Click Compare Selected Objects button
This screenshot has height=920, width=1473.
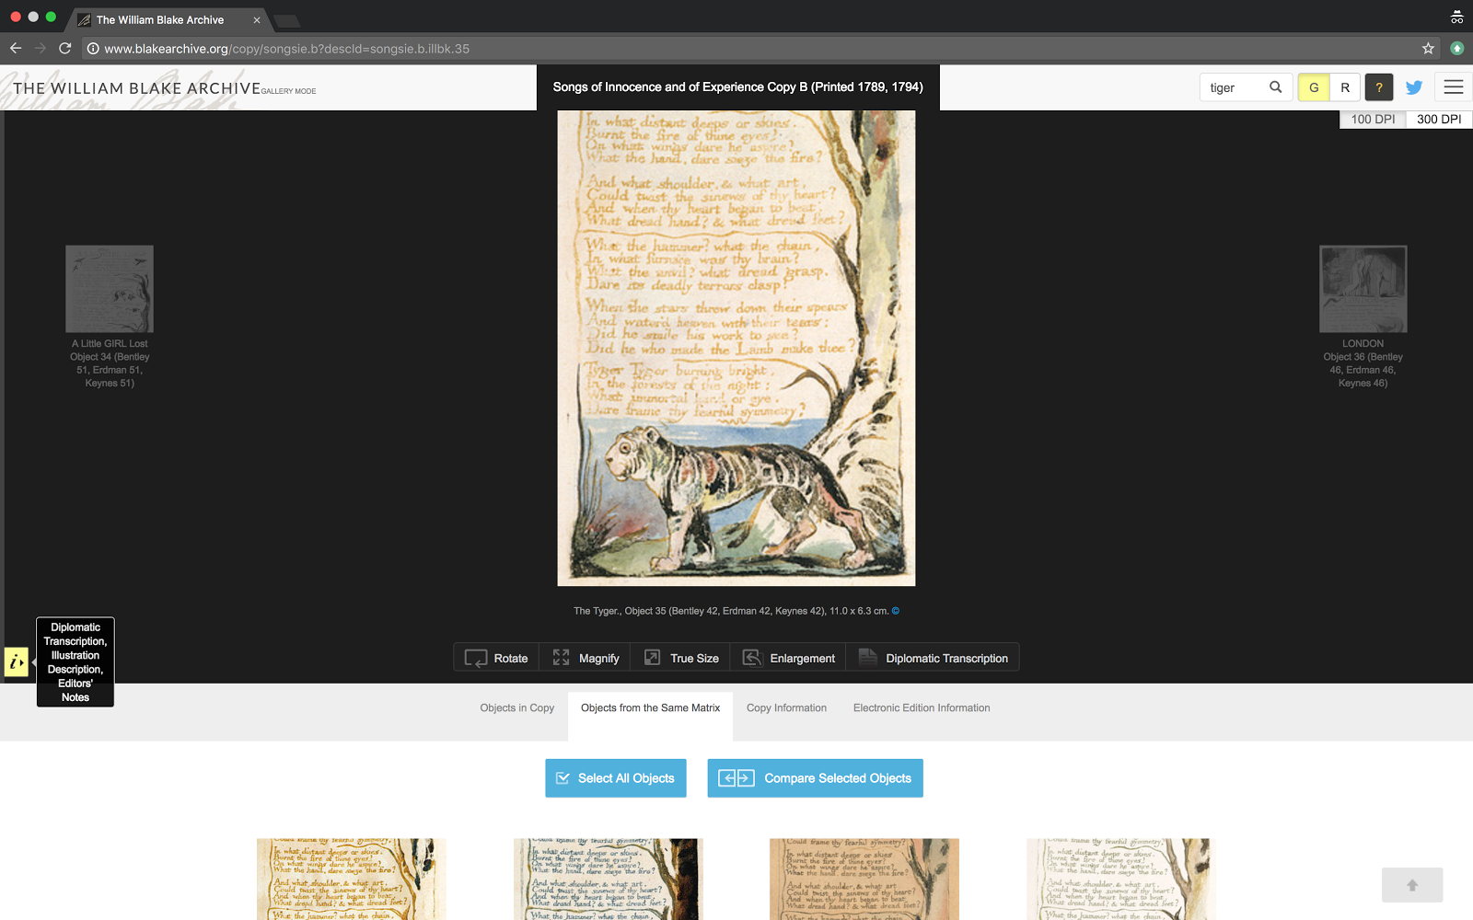click(x=815, y=778)
